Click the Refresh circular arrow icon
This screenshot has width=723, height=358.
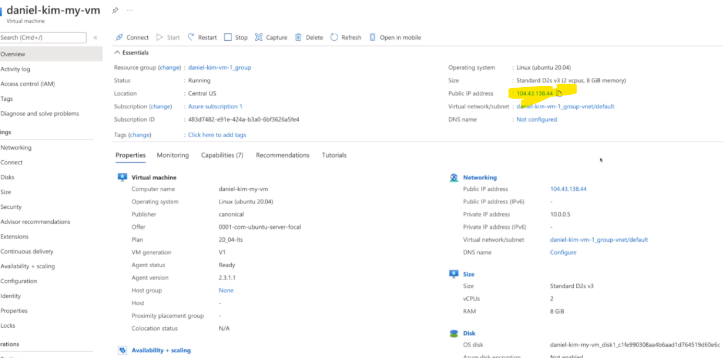pyautogui.click(x=334, y=38)
